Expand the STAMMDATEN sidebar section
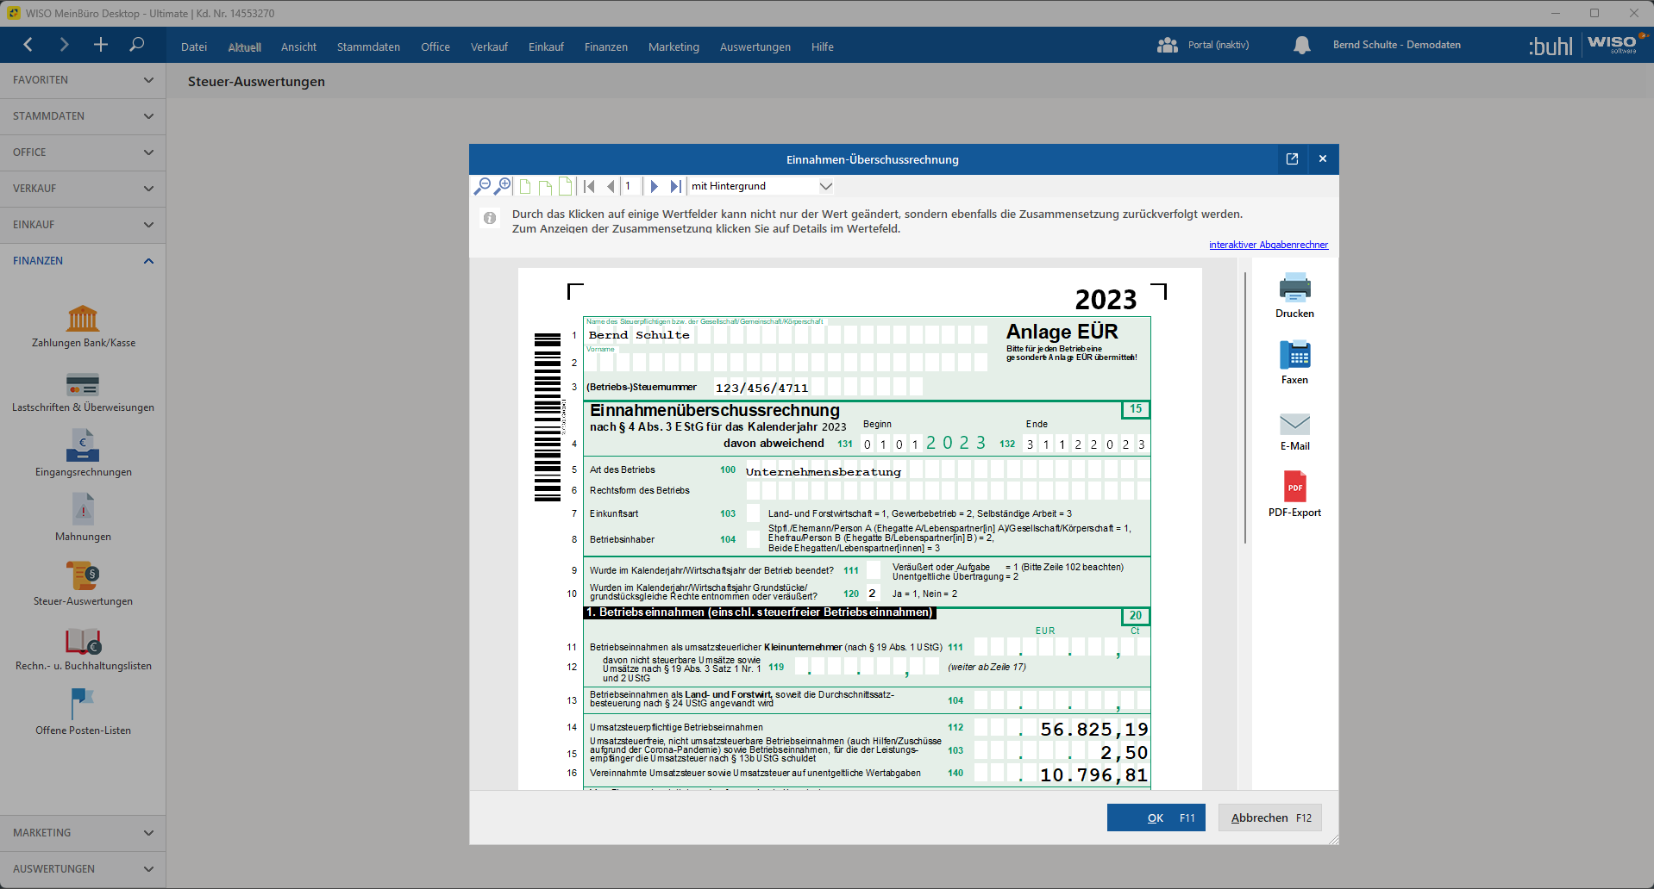The width and height of the screenshot is (1654, 889). pyautogui.click(x=83, y=116)
